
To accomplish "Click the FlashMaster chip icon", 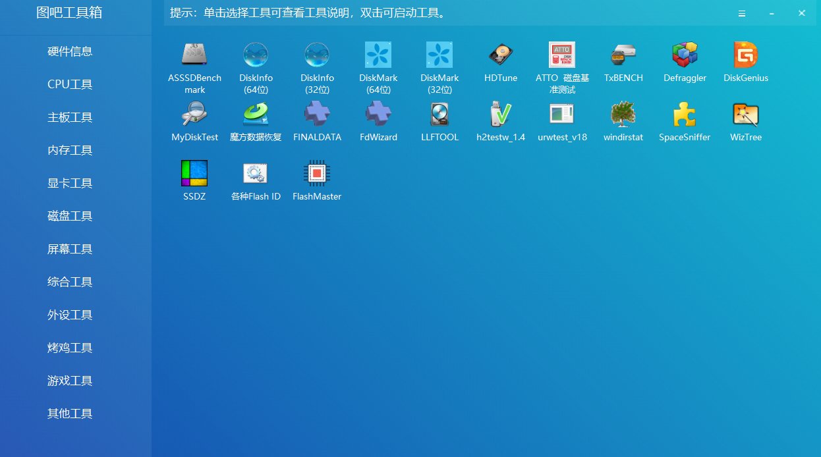I will 317,173.
